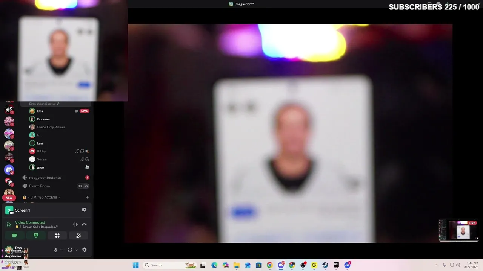The height and width of the screenshot is (271, 483).
Task: Click the system tray microphone icon
Action: tap(444, 265)
